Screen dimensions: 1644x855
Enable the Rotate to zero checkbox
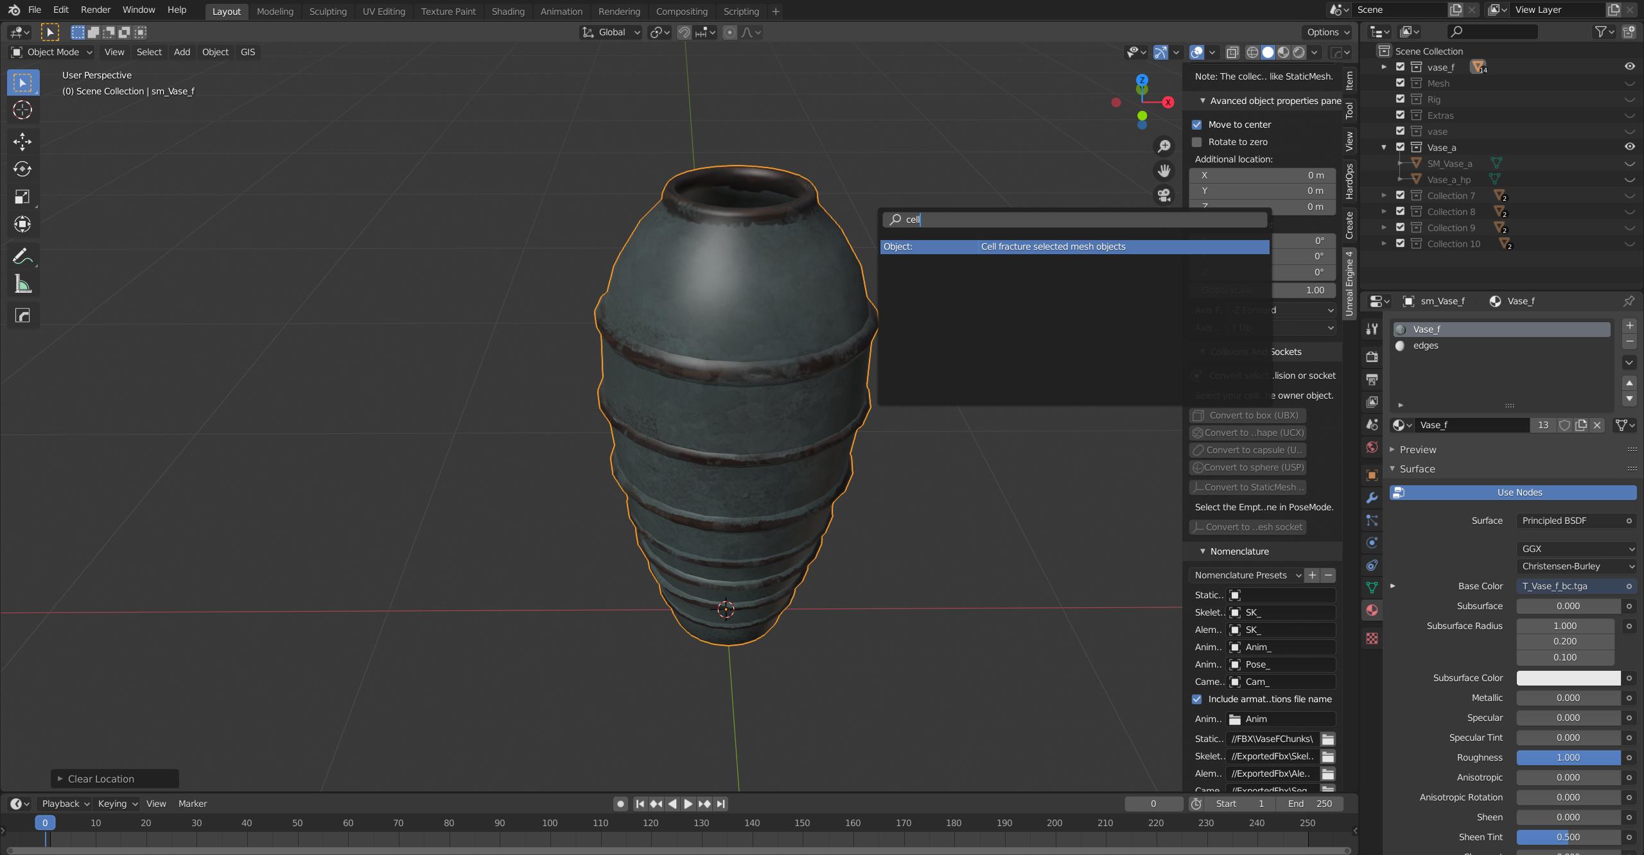pos(1197,142)
